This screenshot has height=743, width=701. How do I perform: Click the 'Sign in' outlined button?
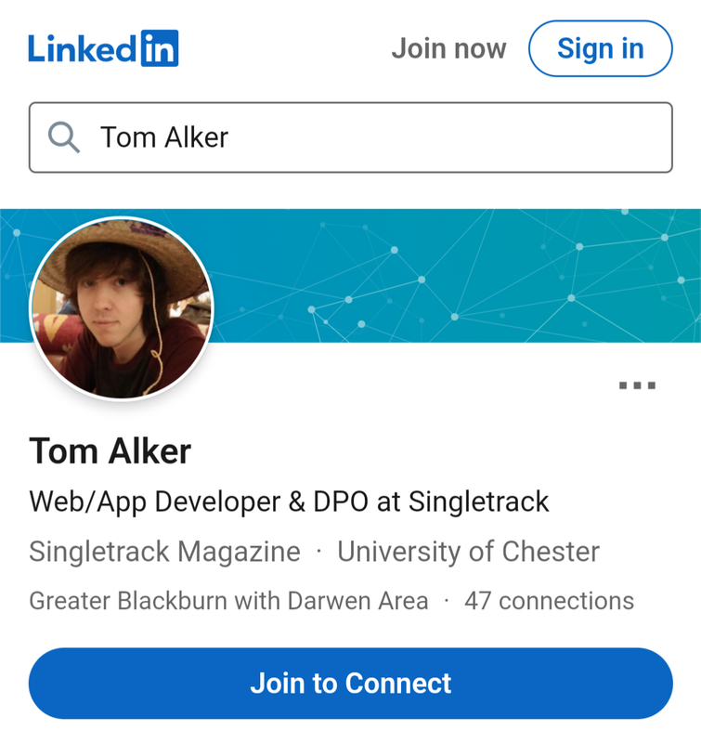[x=601, y=48]
